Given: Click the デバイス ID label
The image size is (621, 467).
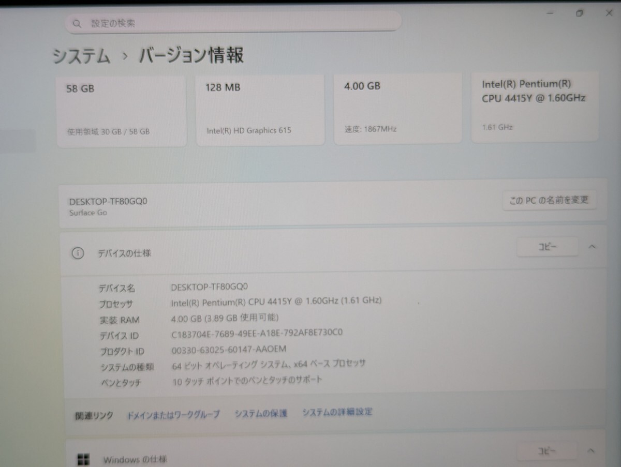Looking at the screenshot, I should tap(119, 336).
